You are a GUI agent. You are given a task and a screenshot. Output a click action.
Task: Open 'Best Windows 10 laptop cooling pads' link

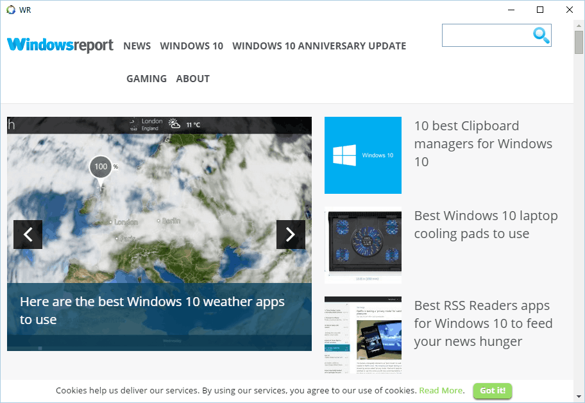click(486, 225)
